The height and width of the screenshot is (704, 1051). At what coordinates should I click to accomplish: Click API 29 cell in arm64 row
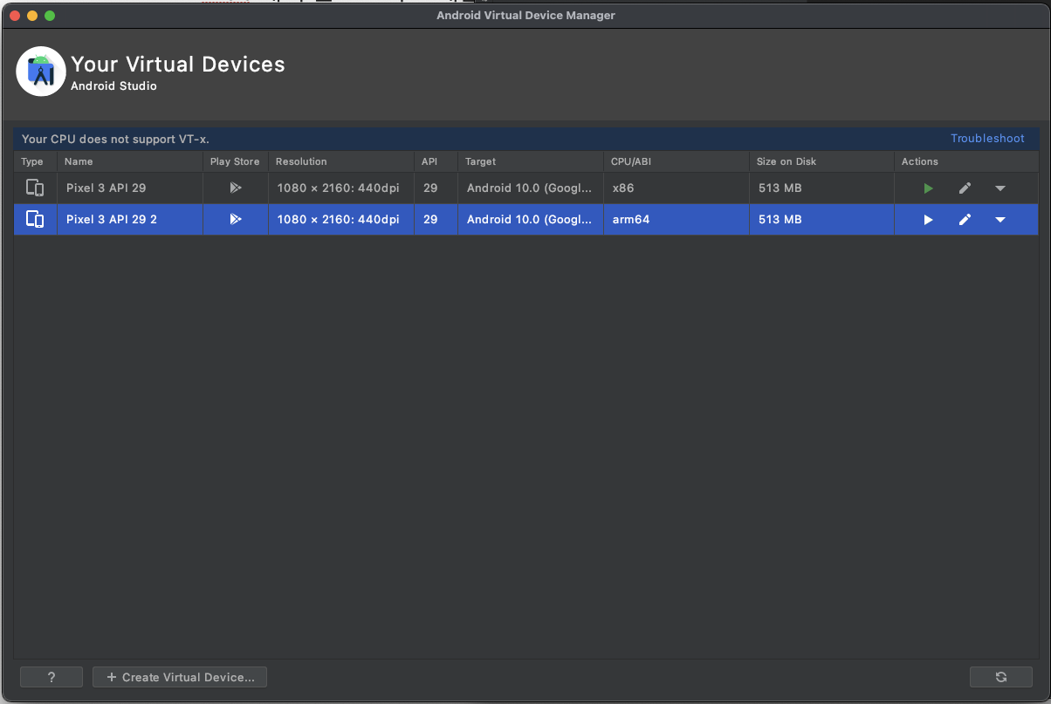coord(436,220)
